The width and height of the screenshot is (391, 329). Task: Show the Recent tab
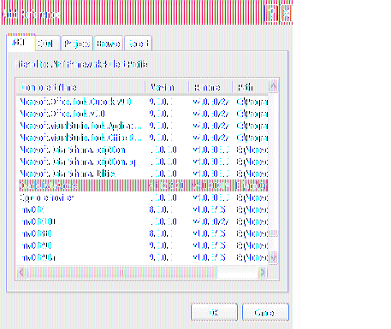[139, 44]
